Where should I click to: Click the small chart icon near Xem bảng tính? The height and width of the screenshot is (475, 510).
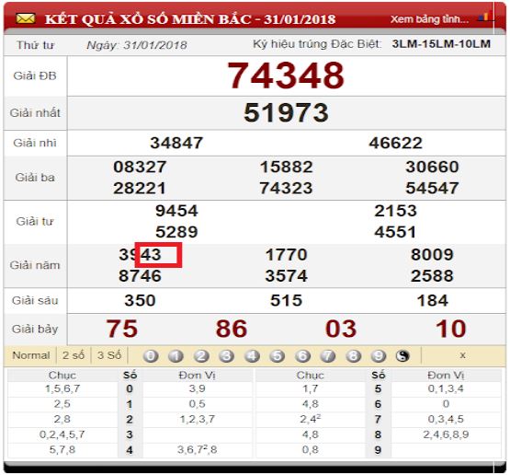coord(484,17)
